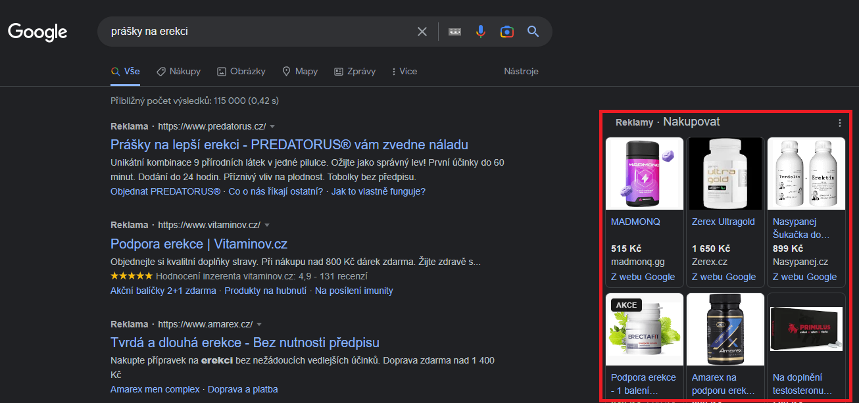Click the Erectafit product image with AKCE badge
The width and height of the screenshot is (859, 403).
pos(645,329)
